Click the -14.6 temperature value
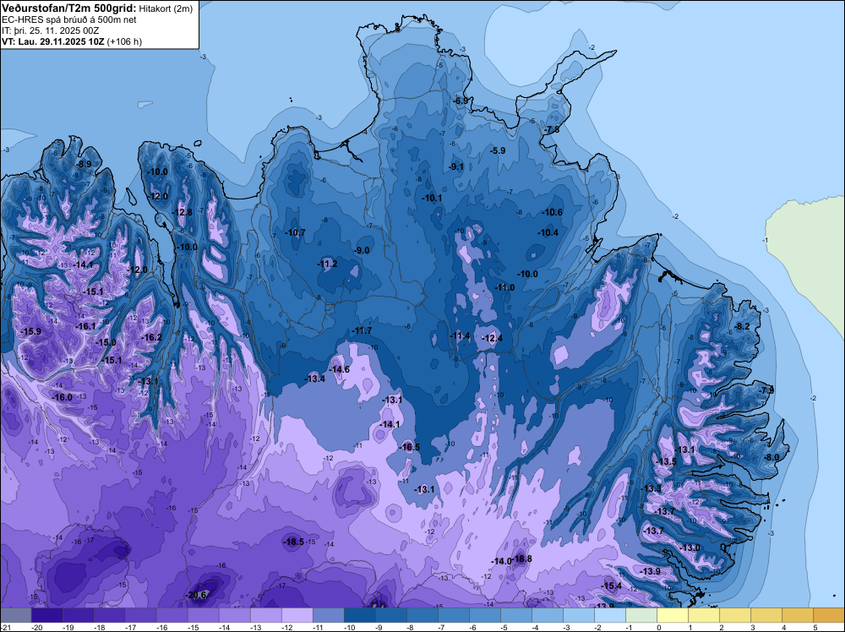845x632 pixels. [340, 369]
